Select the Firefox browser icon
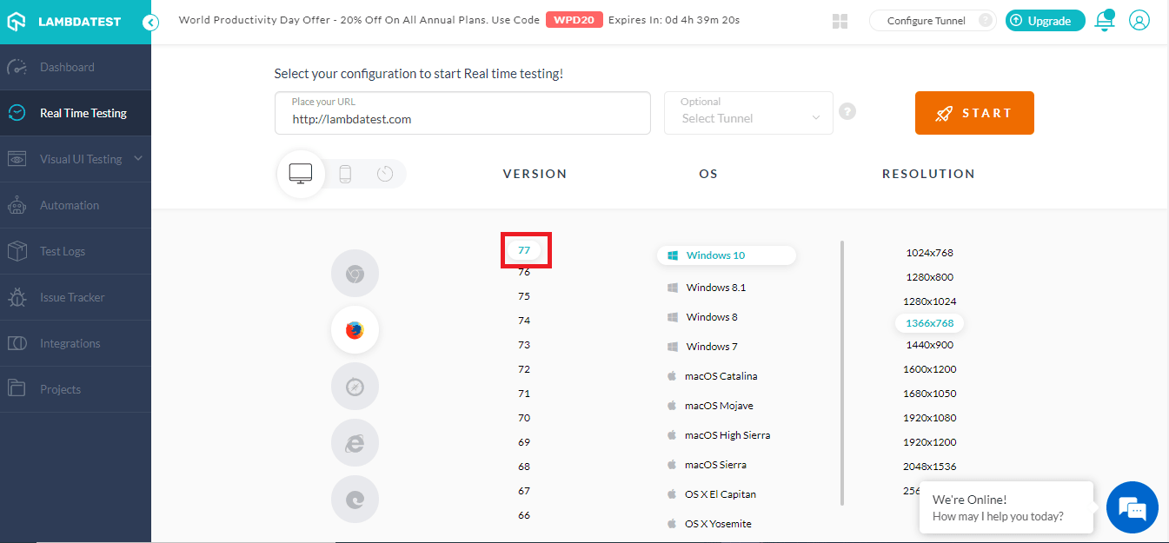 point(355,329)
